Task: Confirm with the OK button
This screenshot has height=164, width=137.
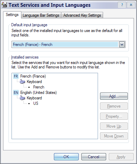Action: click(x=66, y=157)
